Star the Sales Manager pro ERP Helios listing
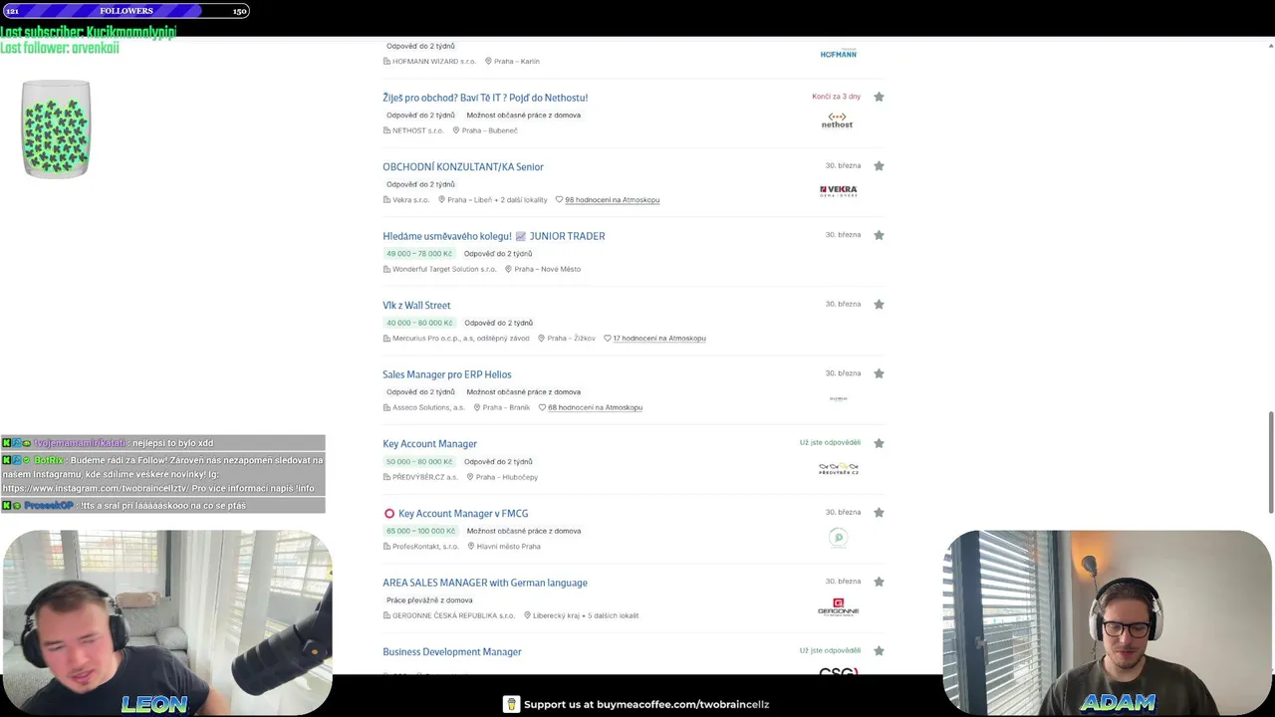 coord(879,373)
